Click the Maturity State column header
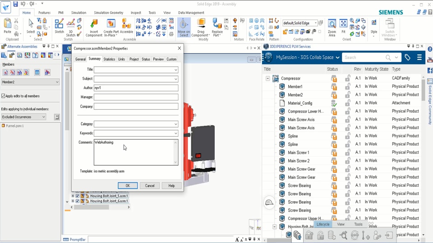Viewport: 433px width, 243px height. coord(376,69)
